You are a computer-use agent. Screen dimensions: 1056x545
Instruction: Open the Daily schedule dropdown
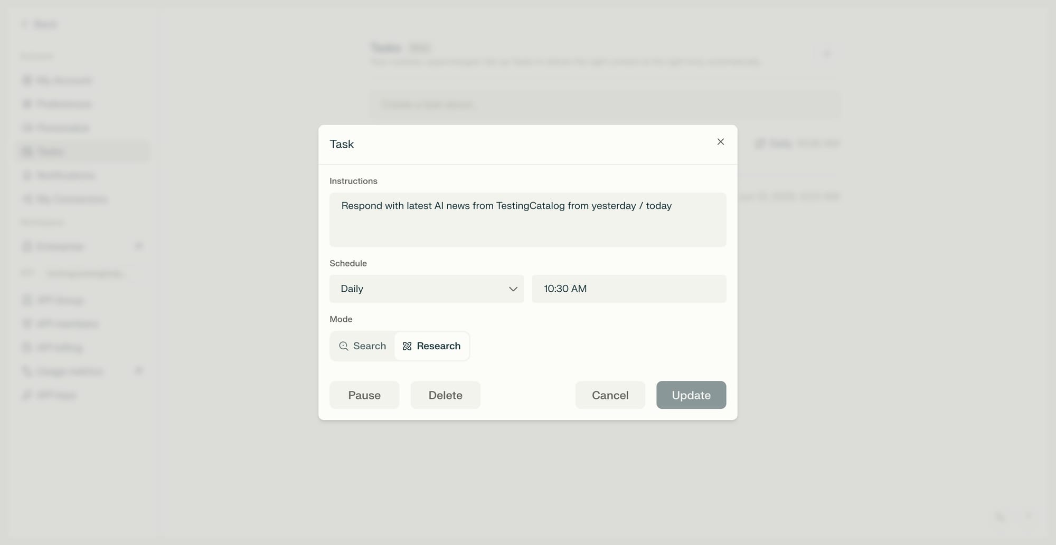coord(427,289)
